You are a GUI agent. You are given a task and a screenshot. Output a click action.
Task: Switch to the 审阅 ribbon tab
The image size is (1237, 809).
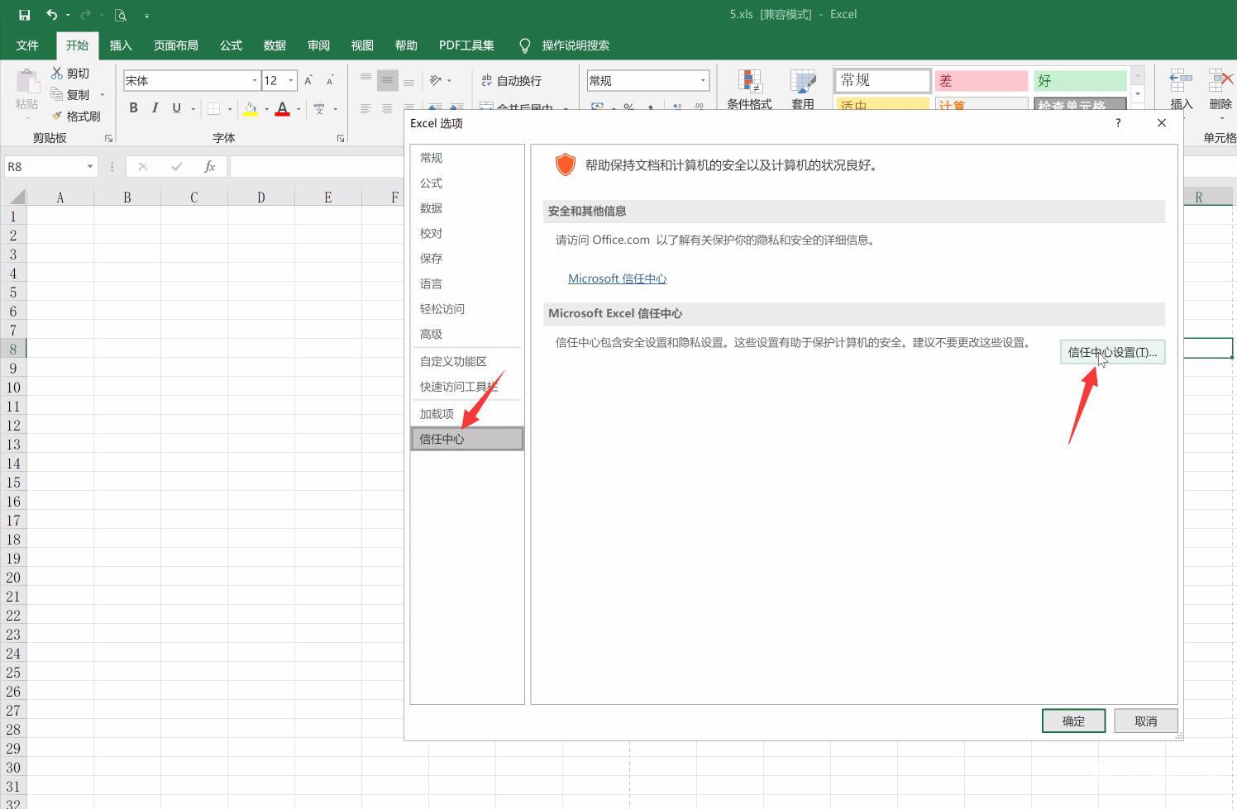318,45
